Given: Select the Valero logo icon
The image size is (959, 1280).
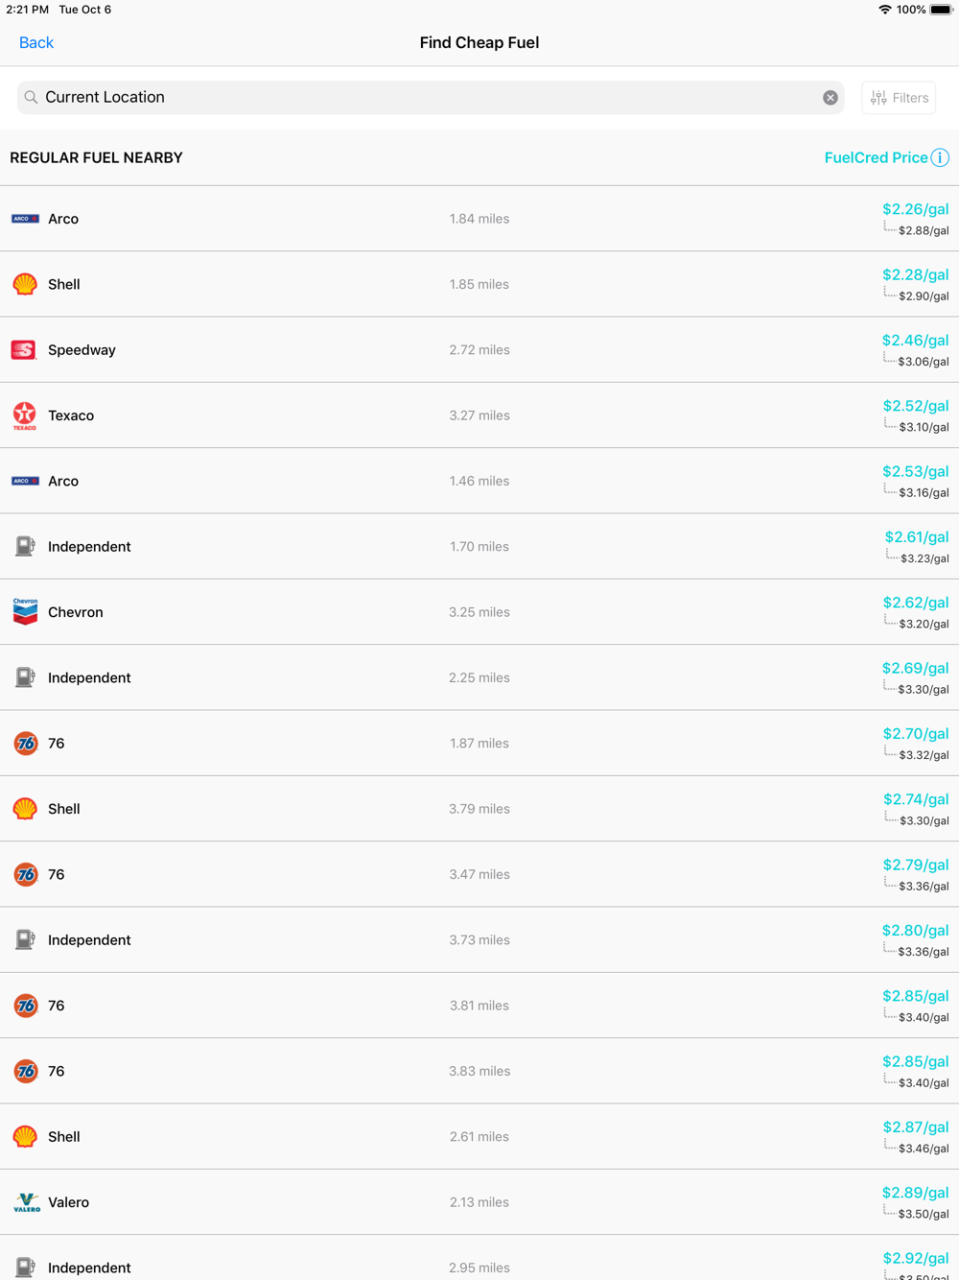Looking at the screenshot, I should pos(27,1202).
